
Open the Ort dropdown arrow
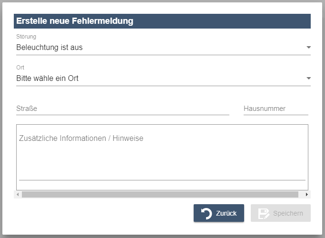[x=308, y=78]
